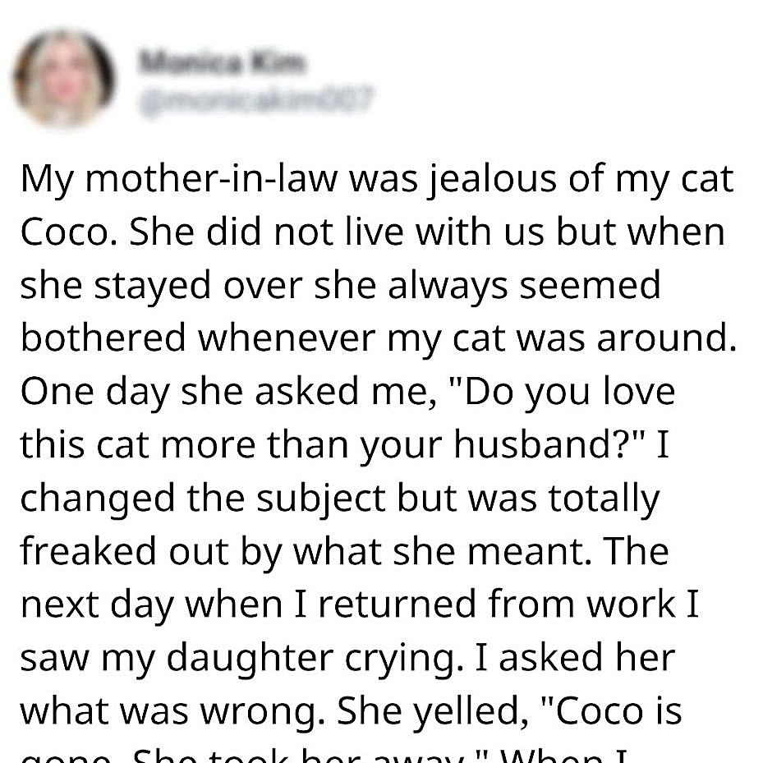Image resolution: width=763 pixels, height=763 pixels.
Task: Click the words "always seemed" in the post
Action: point(524,287)
